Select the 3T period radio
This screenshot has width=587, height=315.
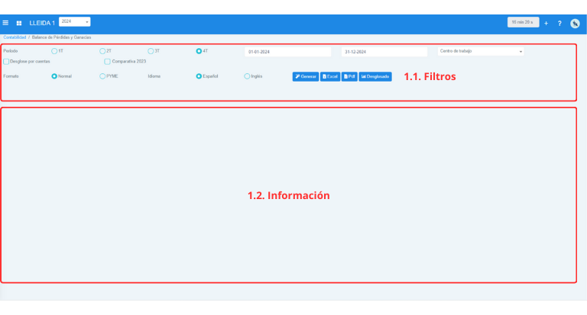tap(151, 51)
